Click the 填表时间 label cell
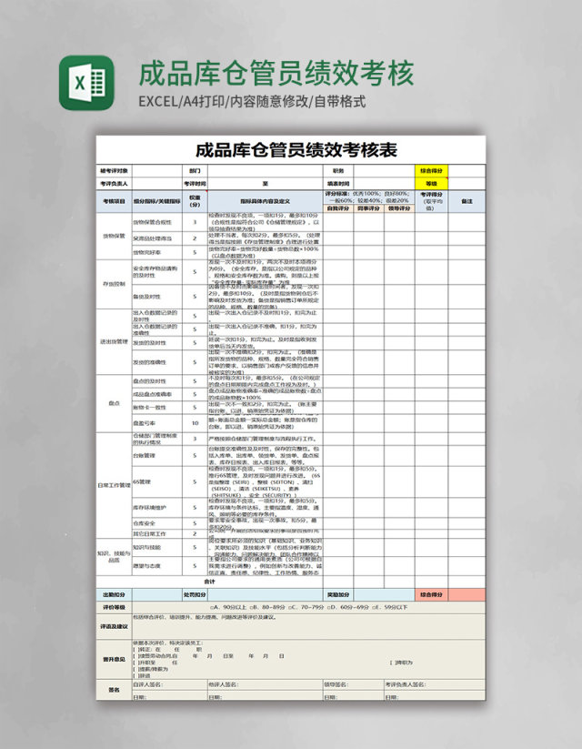 point(338,184)
